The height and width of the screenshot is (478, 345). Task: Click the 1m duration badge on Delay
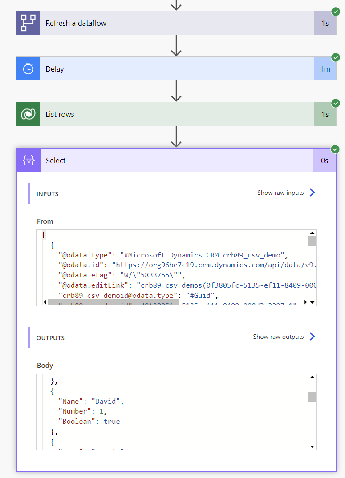pos(325,68)
